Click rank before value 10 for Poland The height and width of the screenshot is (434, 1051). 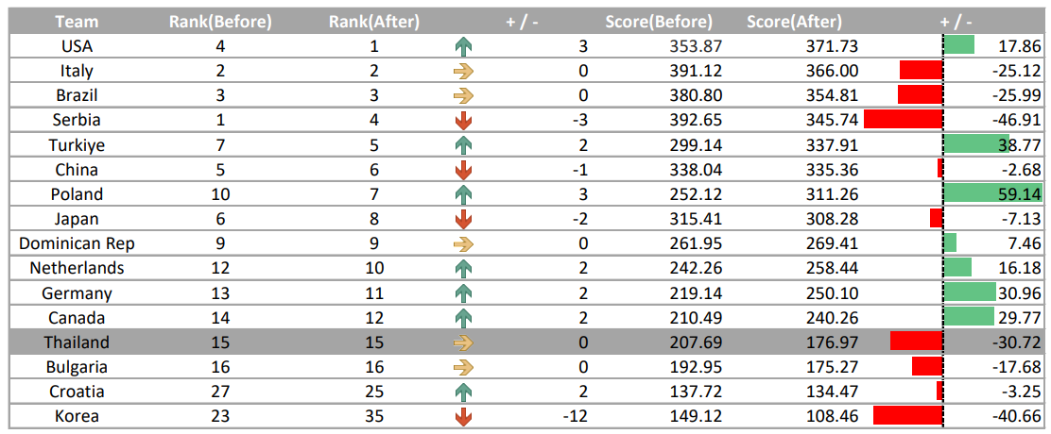point(220,194)
